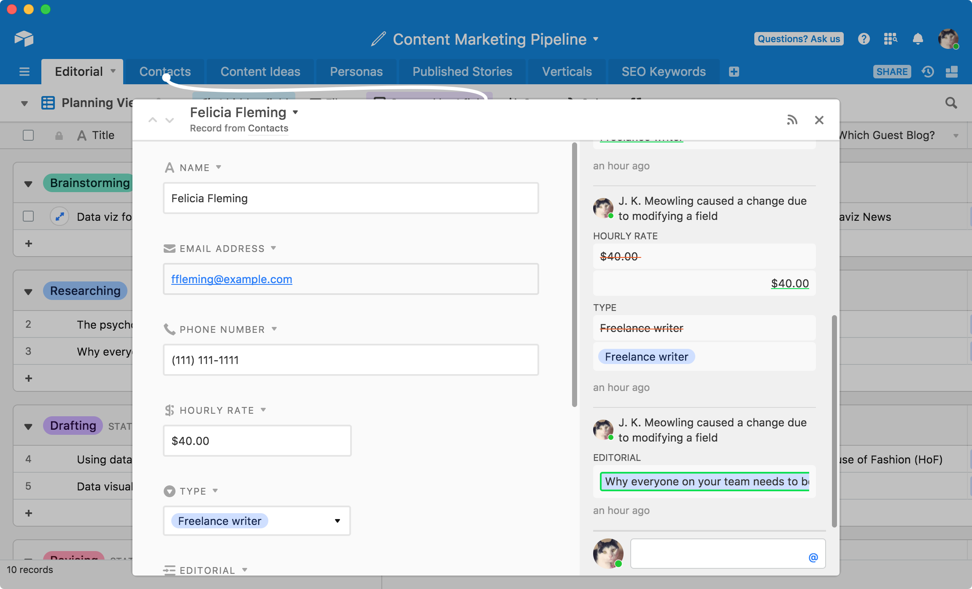The image size is (972, 589).
Task: Open the ffleming@example.com email link
Action: tap(232, 279)
